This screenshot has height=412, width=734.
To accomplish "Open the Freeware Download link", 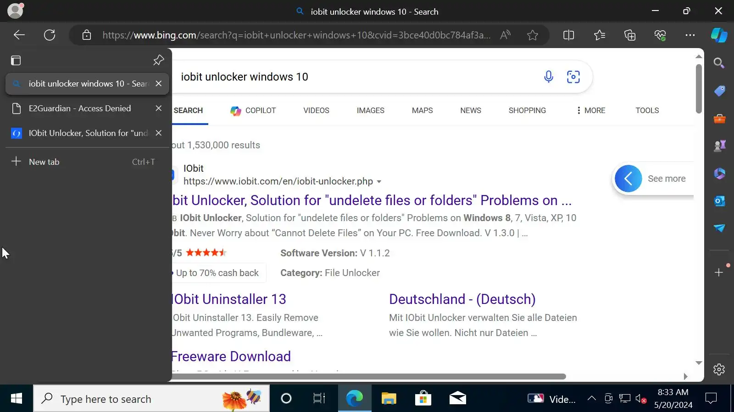I will [x=231, y=356].
